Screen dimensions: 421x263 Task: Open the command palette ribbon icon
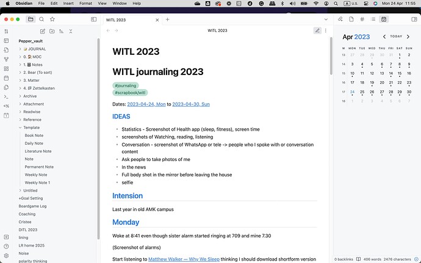(7, 96)
